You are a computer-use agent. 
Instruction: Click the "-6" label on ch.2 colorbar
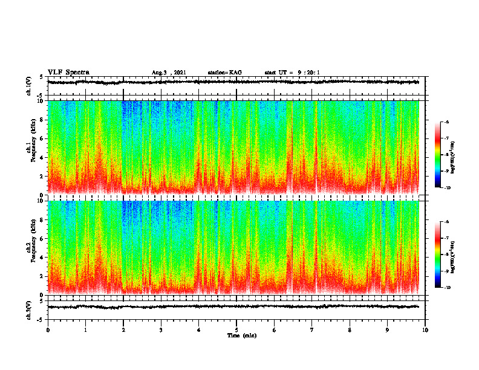pyautogui.click(x=446, y=222)
